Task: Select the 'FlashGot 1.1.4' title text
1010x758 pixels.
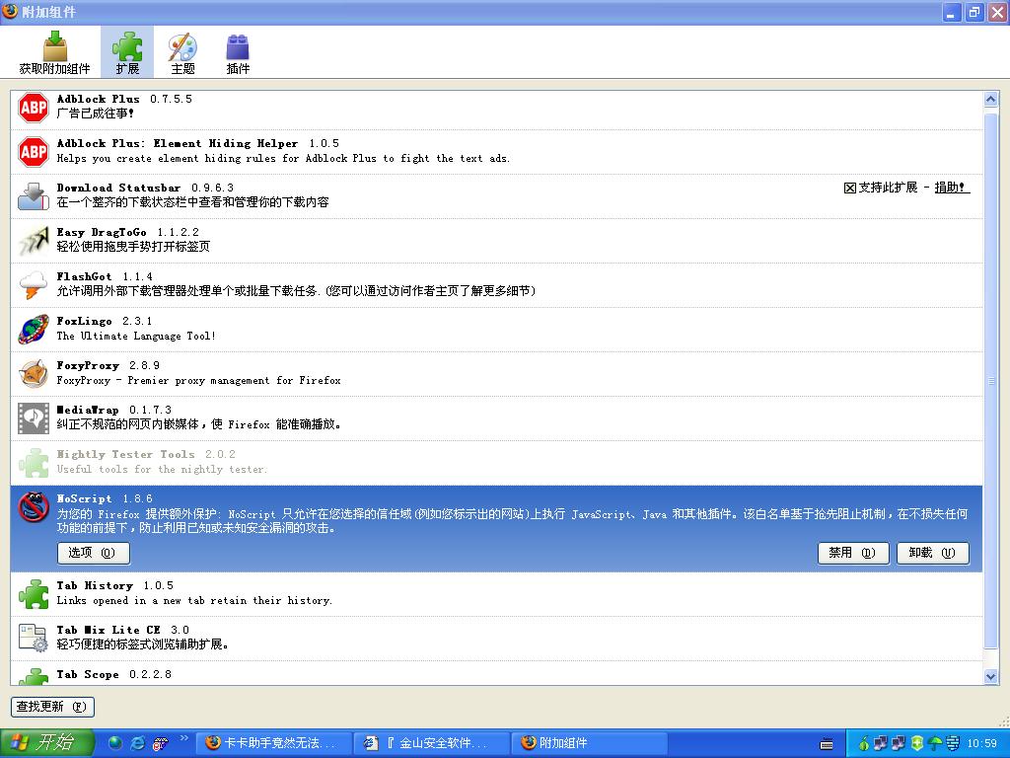Action: pyautogui.click(x=105, y=276)
